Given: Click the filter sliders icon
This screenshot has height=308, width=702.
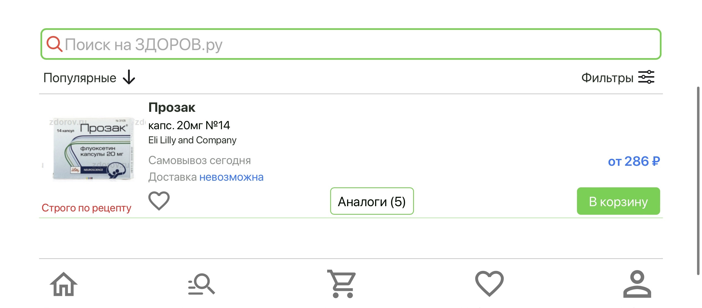Looking at the screenshot, I should click(x=646, y=77).
